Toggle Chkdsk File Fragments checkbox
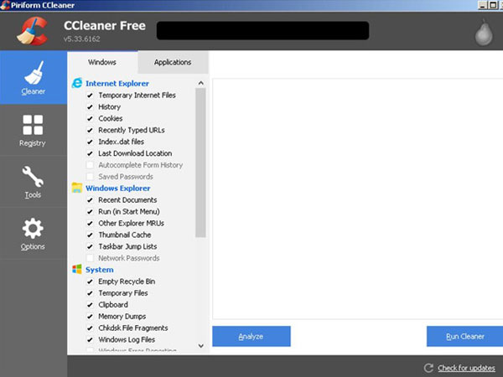Image resolution: width=503 pixels, height=377 pixels. coord(91,328)
